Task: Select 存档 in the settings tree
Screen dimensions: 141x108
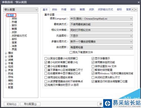Action: 10,77
